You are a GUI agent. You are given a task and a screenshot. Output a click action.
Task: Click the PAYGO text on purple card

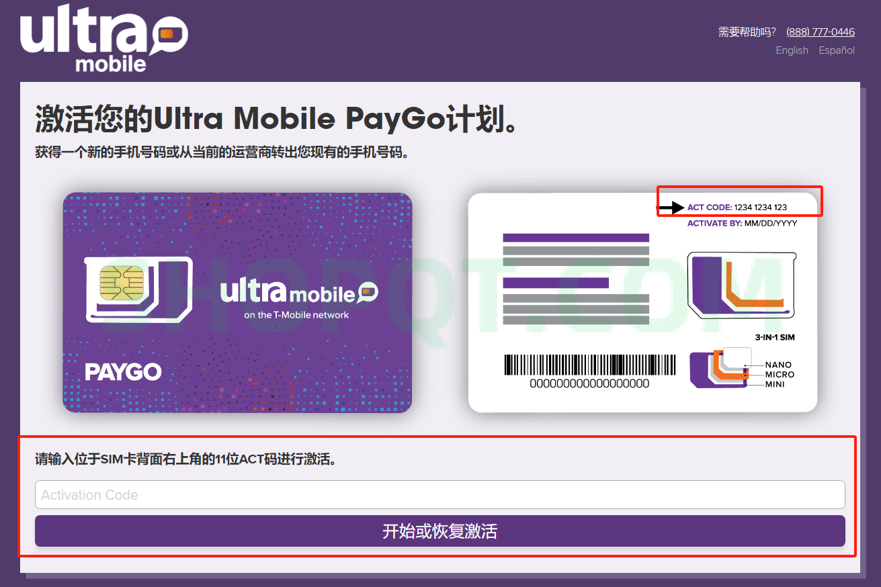(123, 371)
